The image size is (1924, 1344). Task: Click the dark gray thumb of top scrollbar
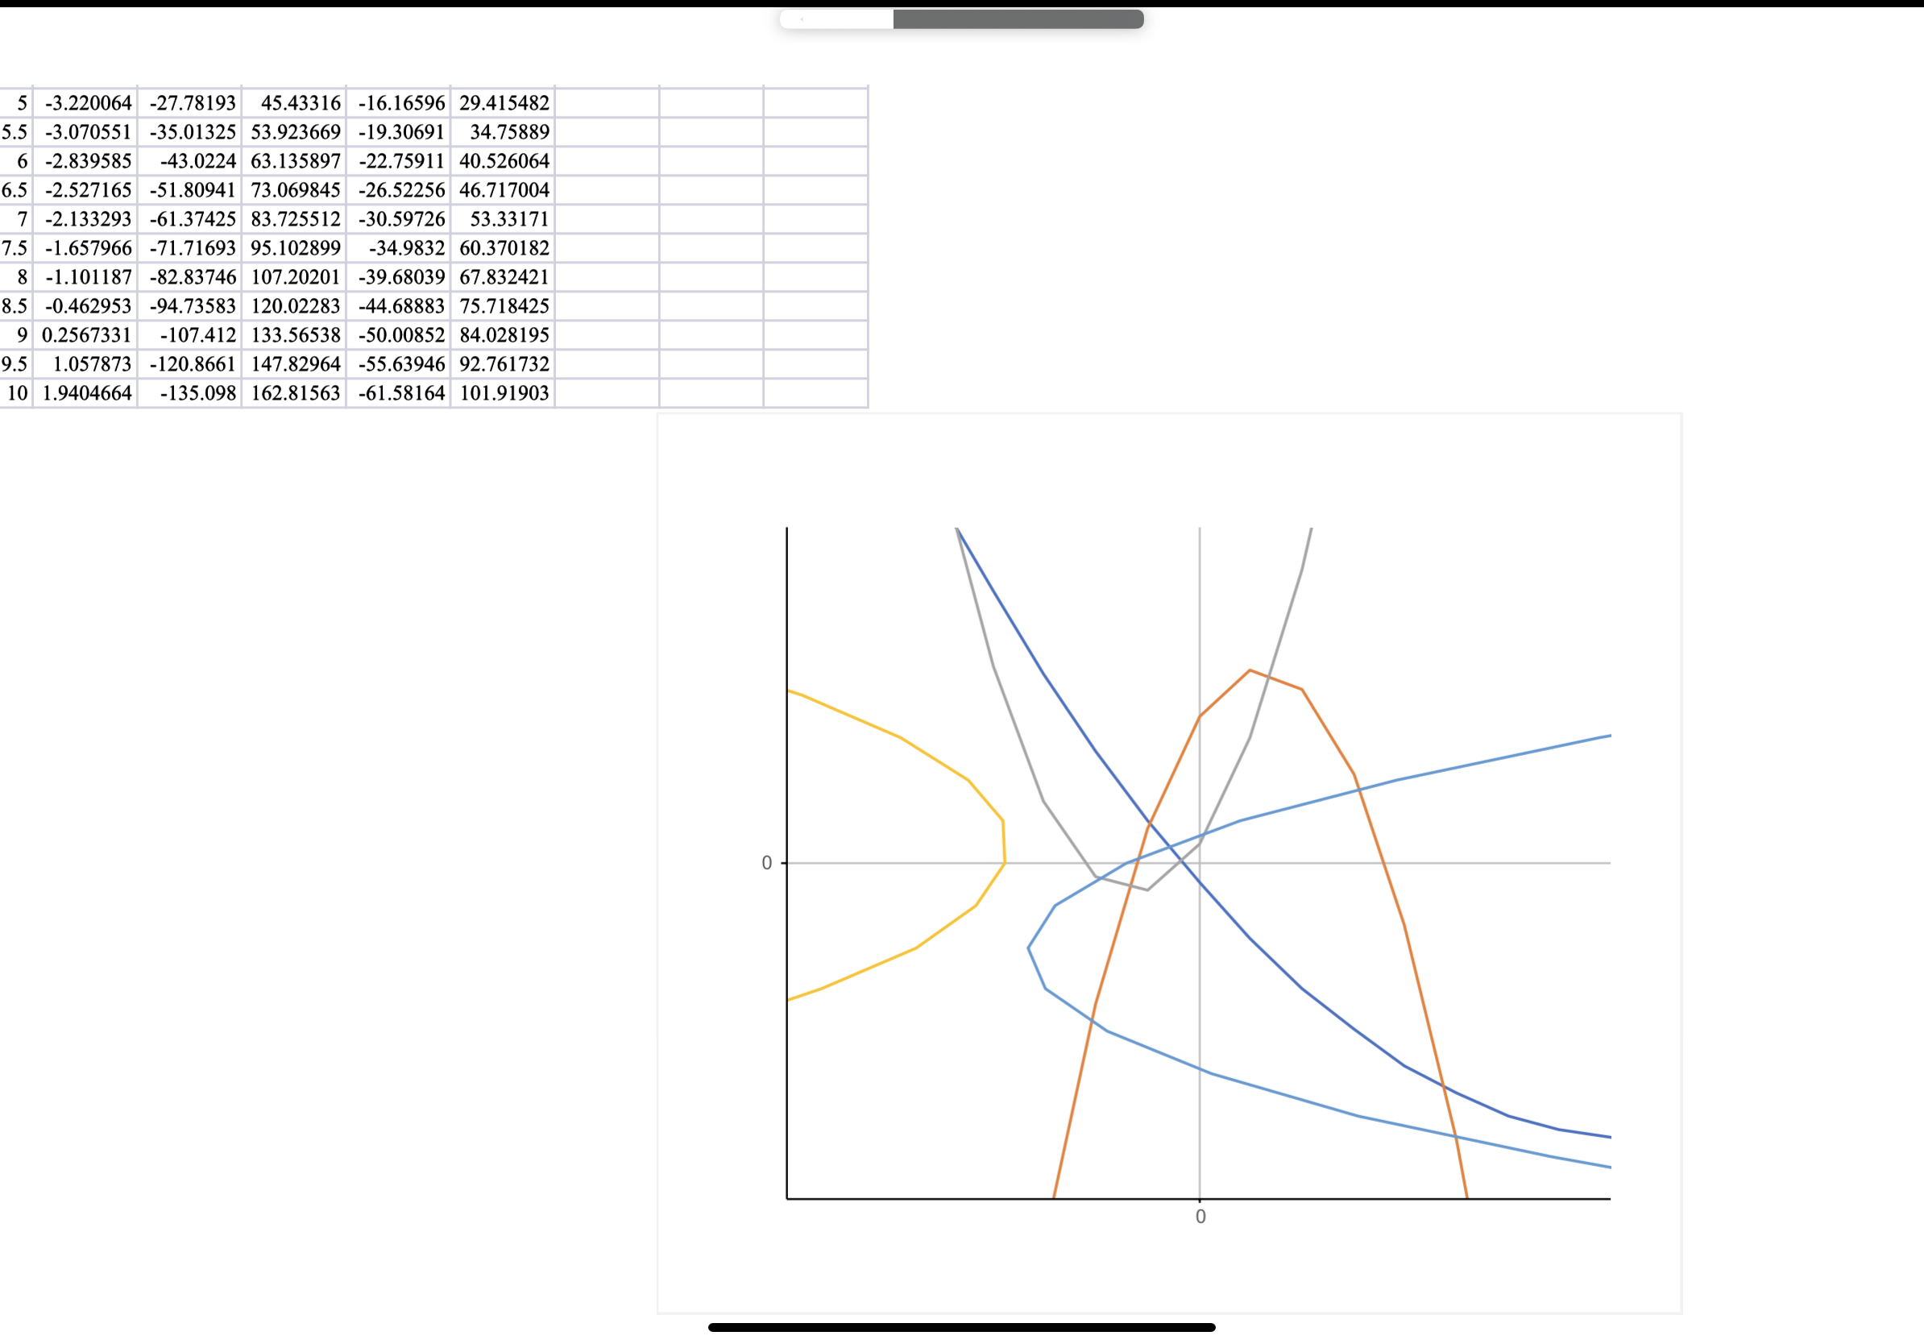(x=1018, y=19)
